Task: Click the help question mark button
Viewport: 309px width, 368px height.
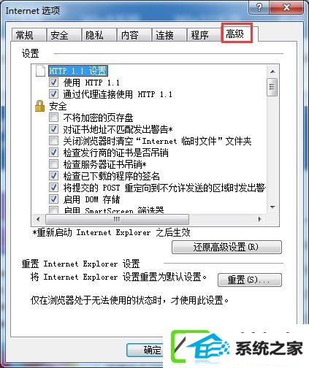Action: tap(259, 8)
